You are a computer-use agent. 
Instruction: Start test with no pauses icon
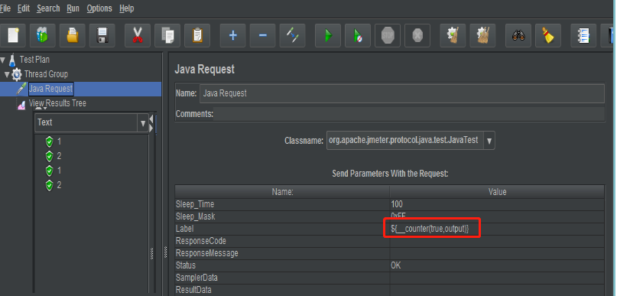coord(358,35)
